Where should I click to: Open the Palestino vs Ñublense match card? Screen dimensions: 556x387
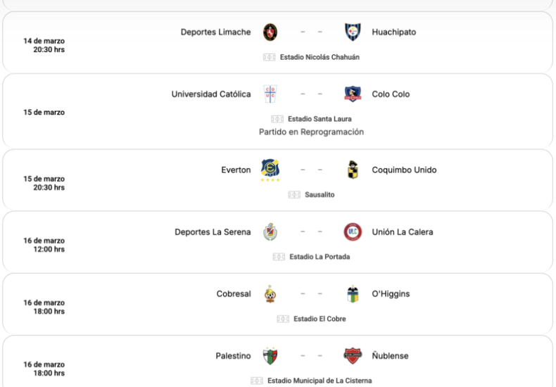coord(277,362)
